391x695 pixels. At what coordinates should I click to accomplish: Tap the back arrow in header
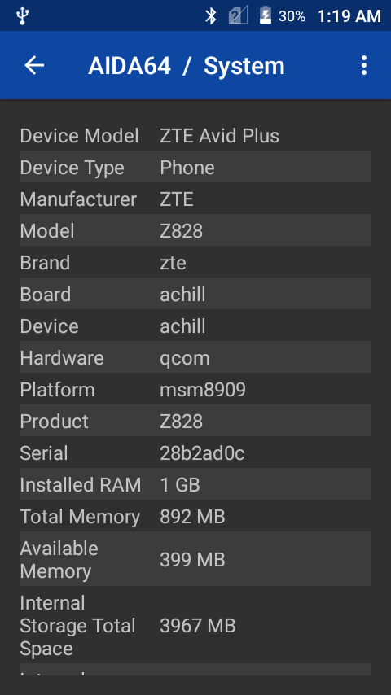click(x=34, y=65)
